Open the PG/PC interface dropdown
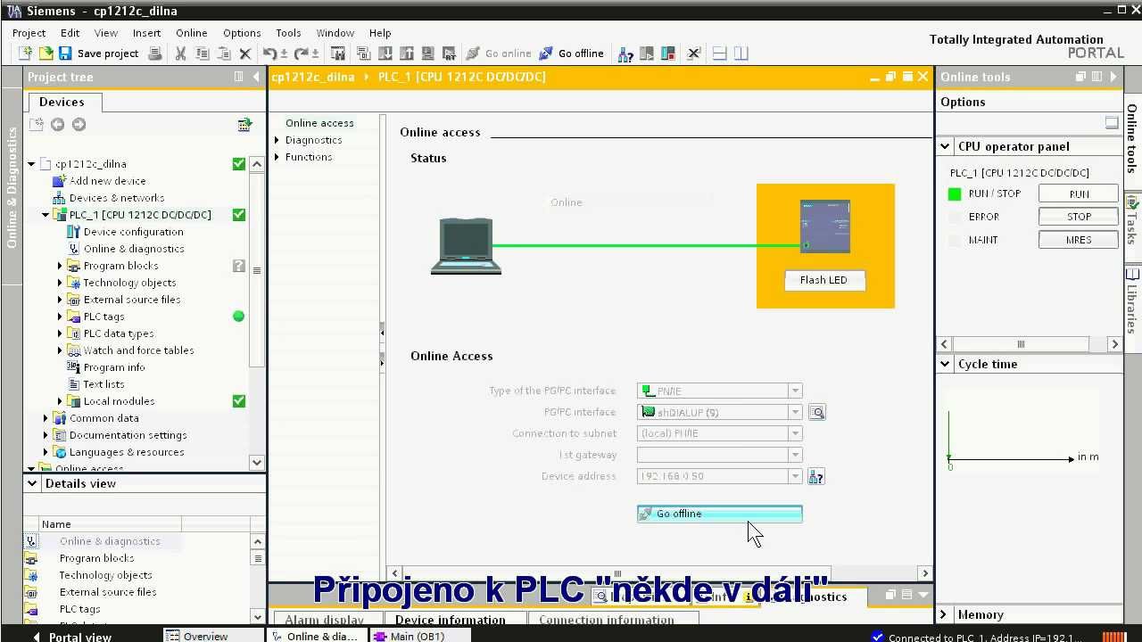Screen dimensions: 1142x642 click(794, 412)
